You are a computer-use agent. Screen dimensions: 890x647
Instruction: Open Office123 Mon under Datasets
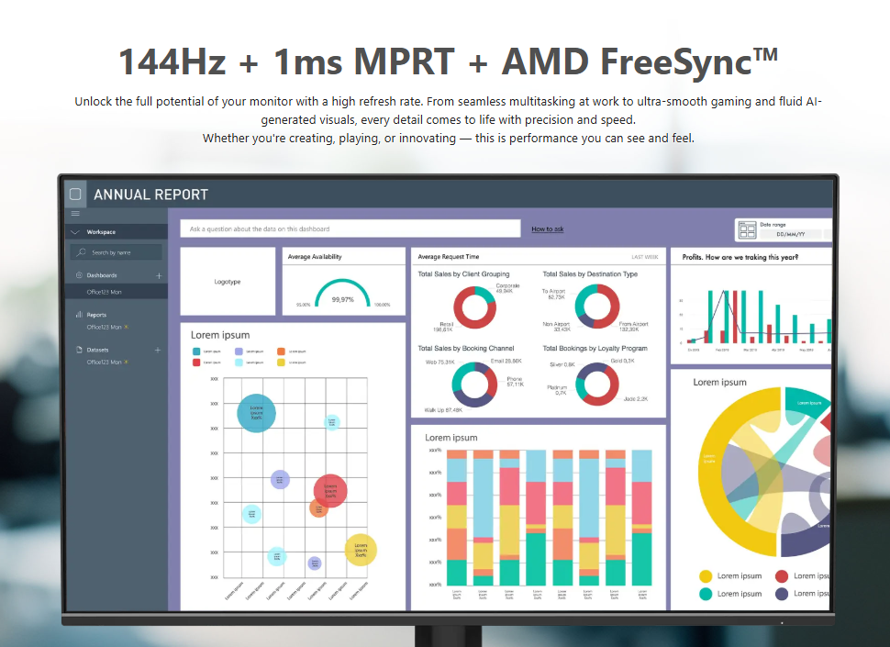104,363
